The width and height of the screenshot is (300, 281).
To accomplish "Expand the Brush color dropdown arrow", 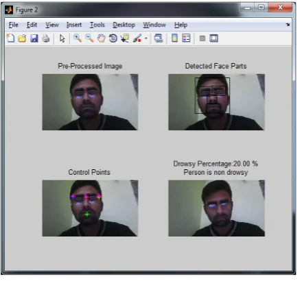I will 146,38.
